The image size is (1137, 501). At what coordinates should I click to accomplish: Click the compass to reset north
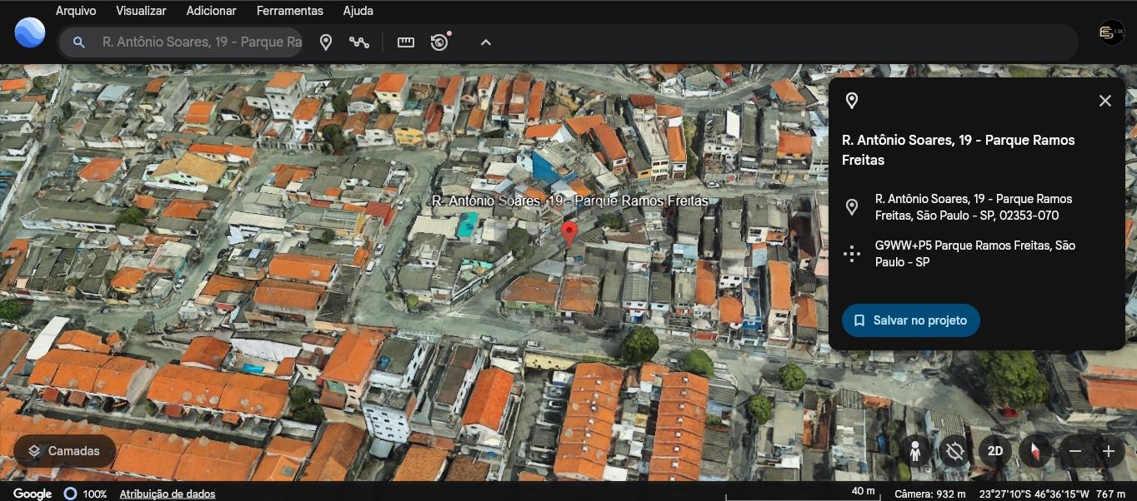point(1035,451)
